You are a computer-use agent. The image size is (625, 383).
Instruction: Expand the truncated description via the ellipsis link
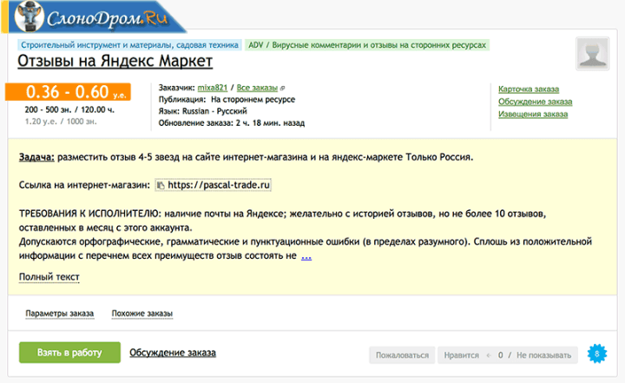(306, 255)
